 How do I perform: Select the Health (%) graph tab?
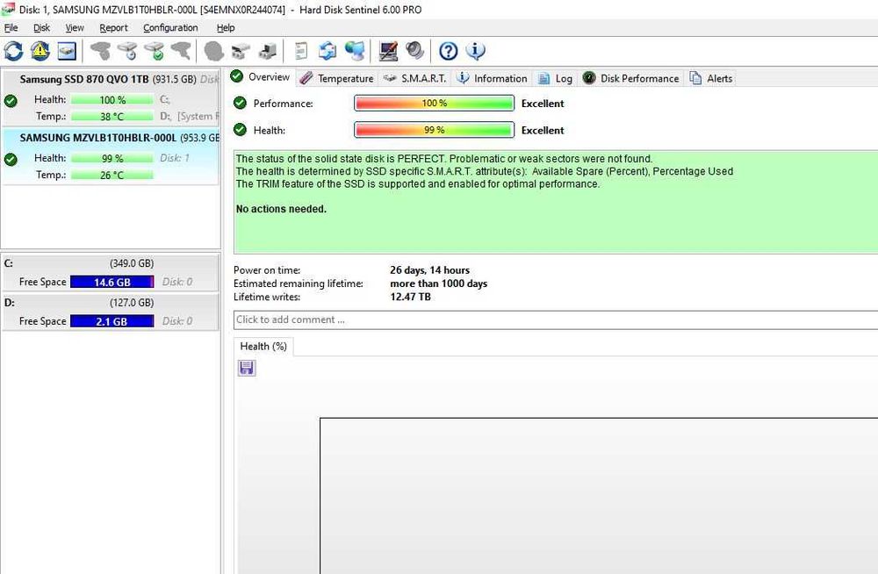click(263, 346)
